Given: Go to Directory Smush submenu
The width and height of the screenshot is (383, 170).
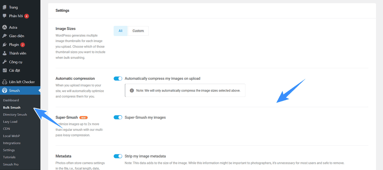Looking at the screenshot, I should point(15,115).
